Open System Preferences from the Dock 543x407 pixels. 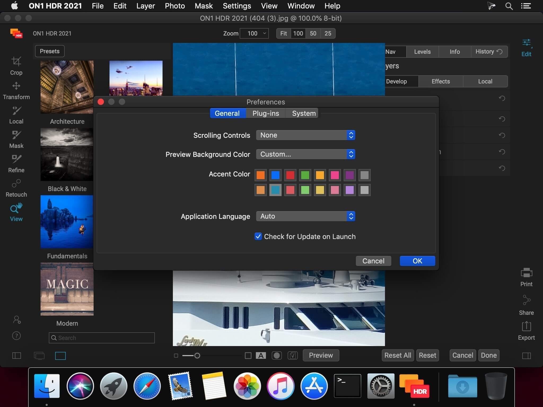pyautogui.click(x=381, y=386)
